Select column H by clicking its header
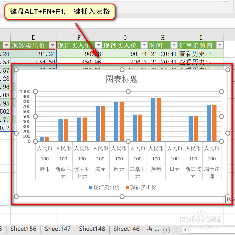Viewport: 235px width, 235px height. [x=162, y=37]
